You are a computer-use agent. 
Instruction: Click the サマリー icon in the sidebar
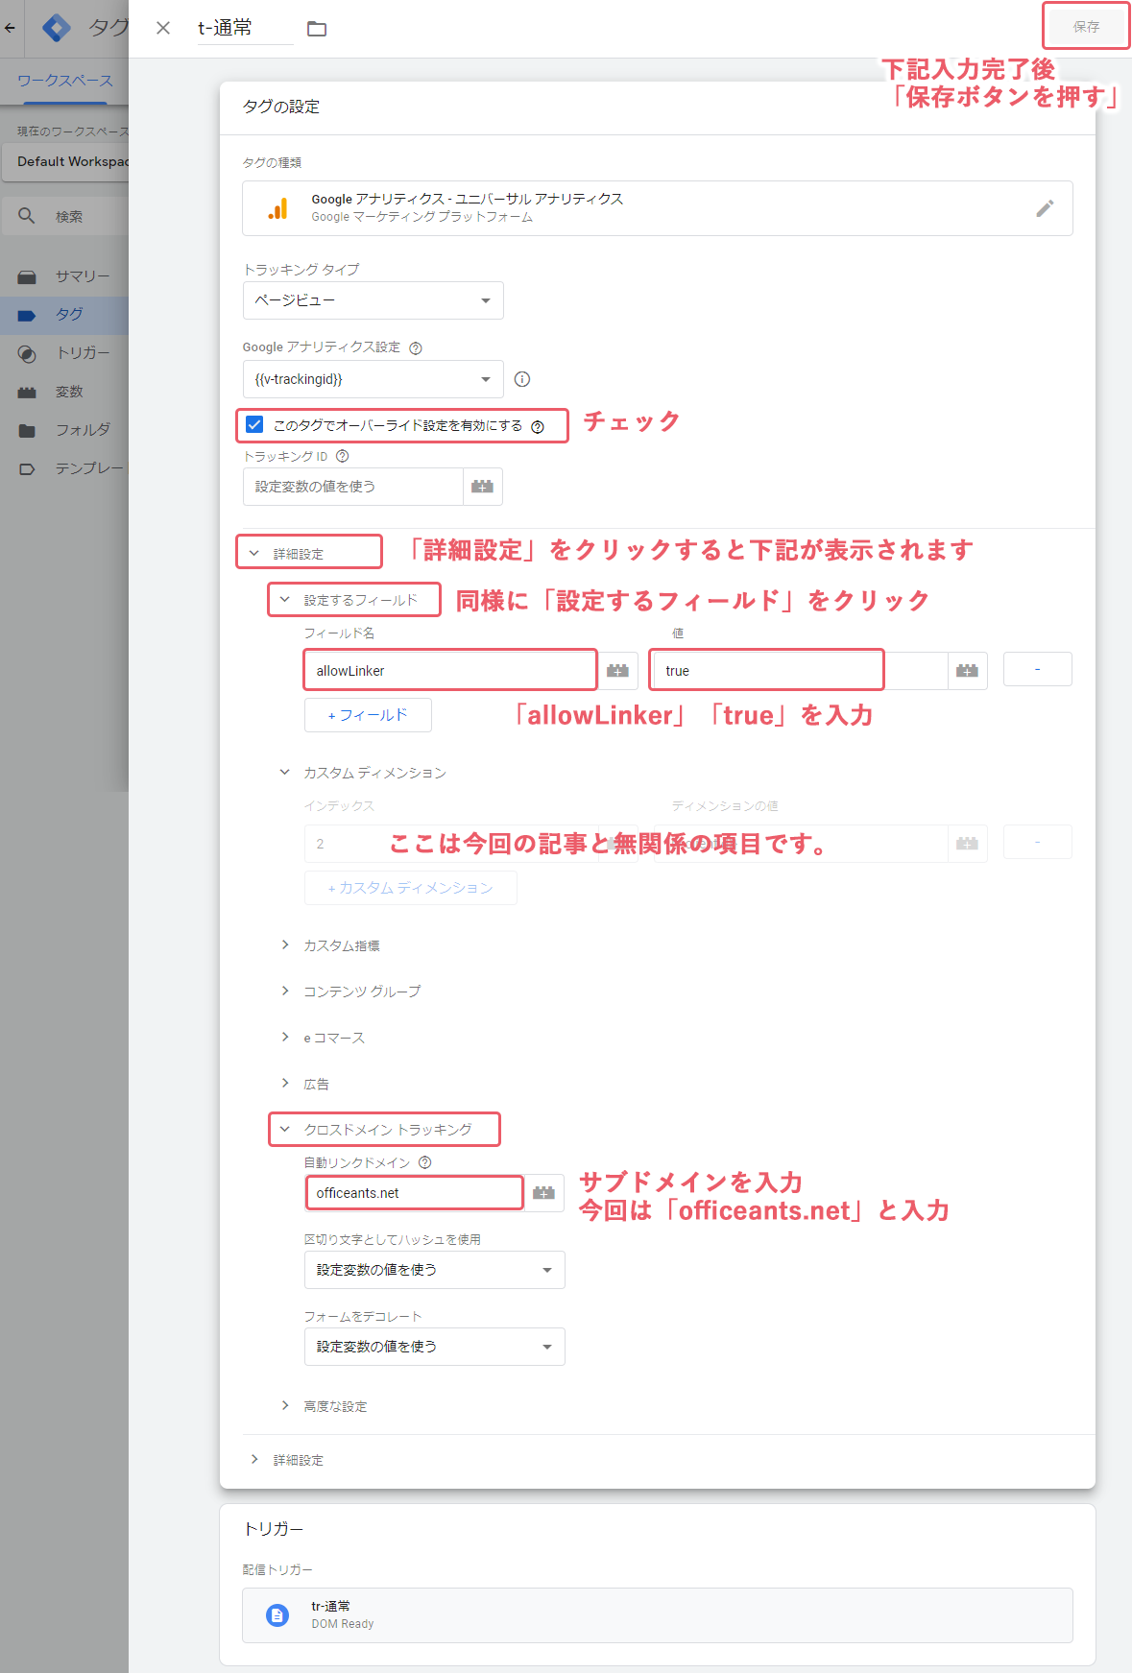(27, 277)
